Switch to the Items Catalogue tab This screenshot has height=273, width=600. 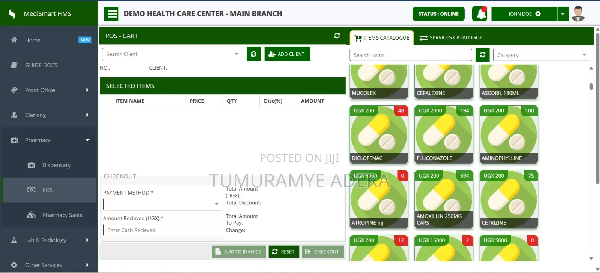(382, 38)
